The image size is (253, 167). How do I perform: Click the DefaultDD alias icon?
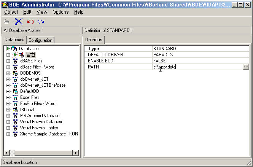[x=15, y=91]
